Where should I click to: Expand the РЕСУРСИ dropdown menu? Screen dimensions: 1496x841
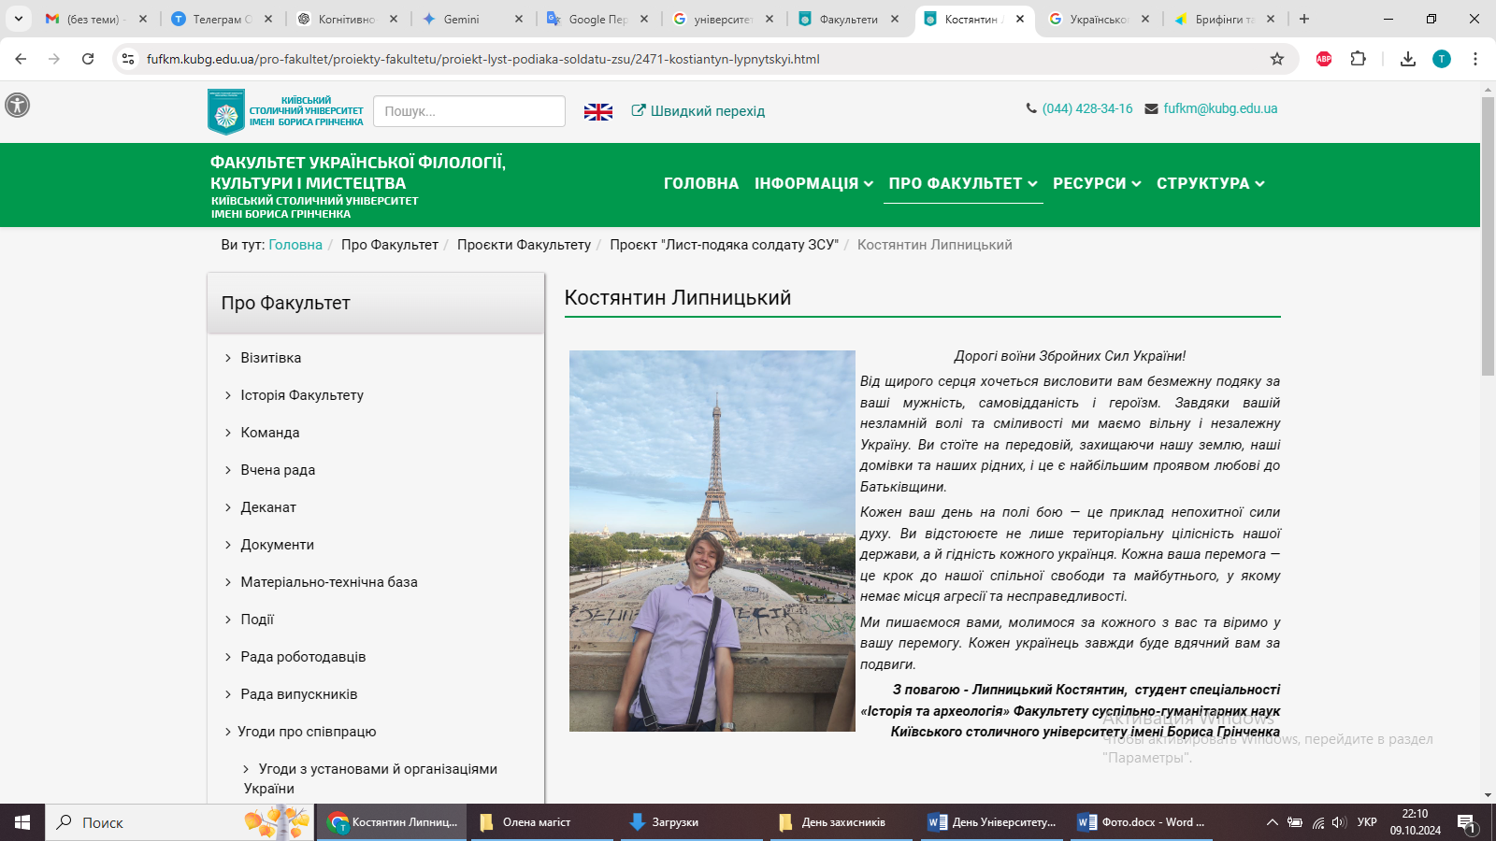point(1096,183)
